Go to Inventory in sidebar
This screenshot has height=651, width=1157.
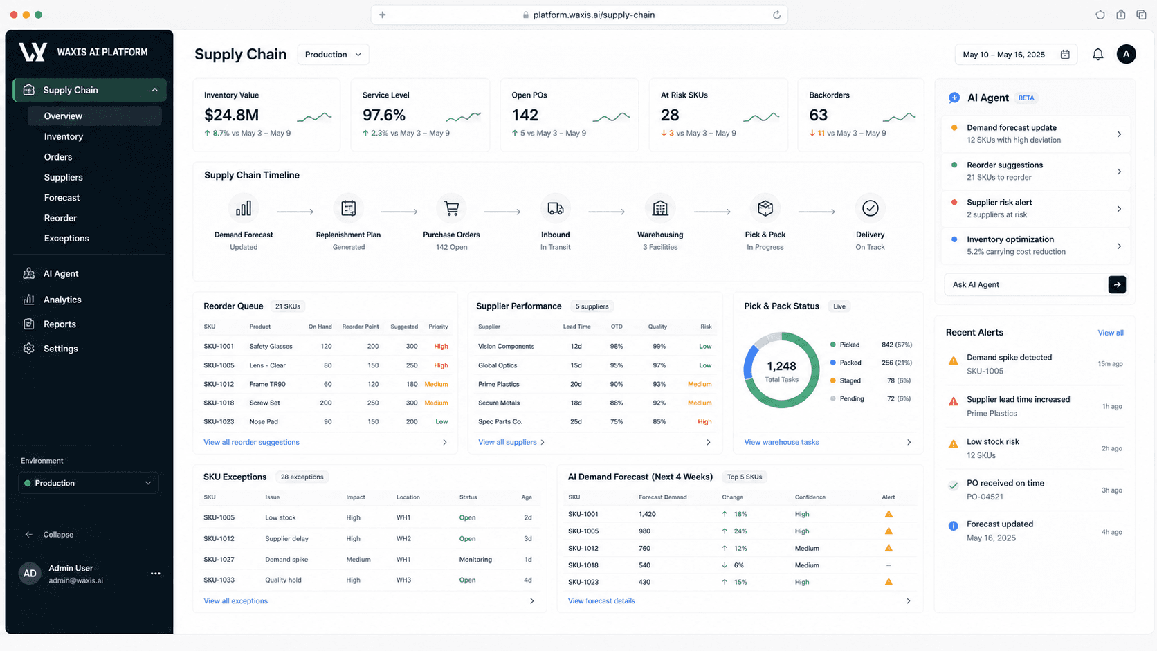coord(64,137)
